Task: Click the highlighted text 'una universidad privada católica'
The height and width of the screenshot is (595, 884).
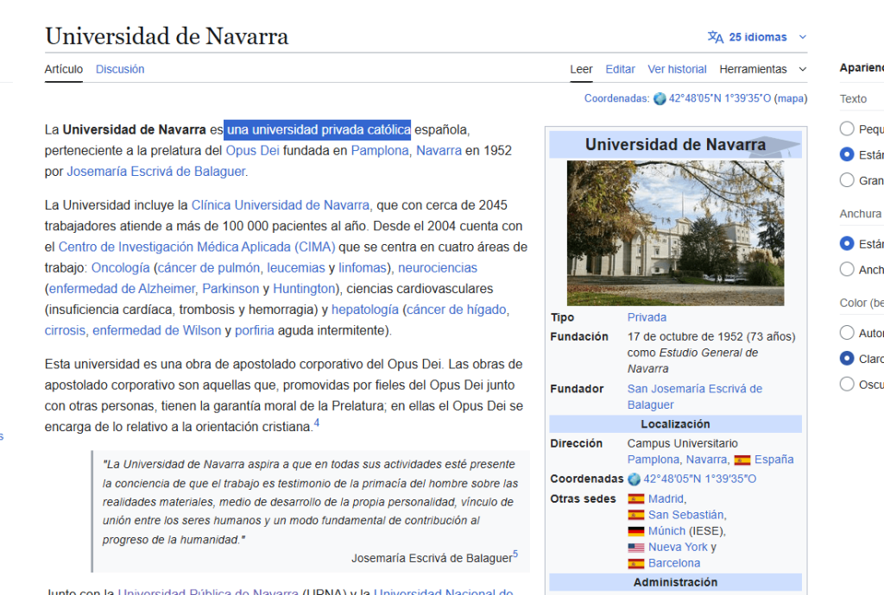Action: pos(318,130)
